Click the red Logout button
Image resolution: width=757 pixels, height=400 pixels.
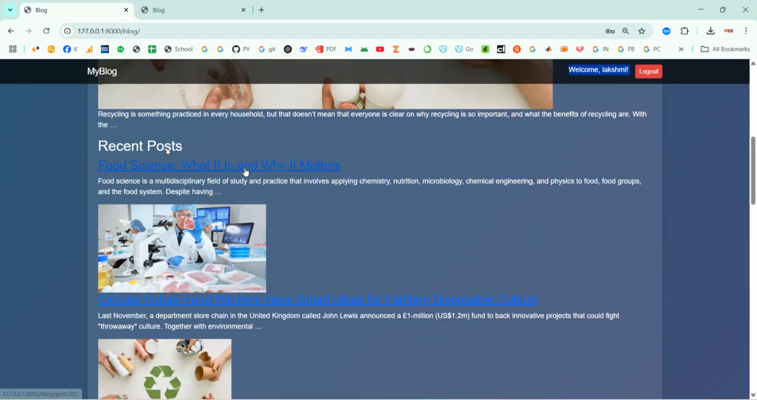pos(648,72)
